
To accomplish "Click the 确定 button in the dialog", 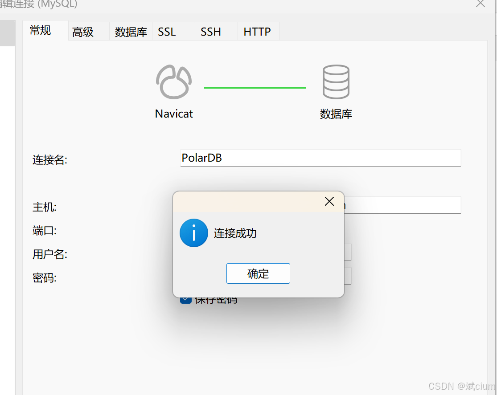I will [258, 273].
